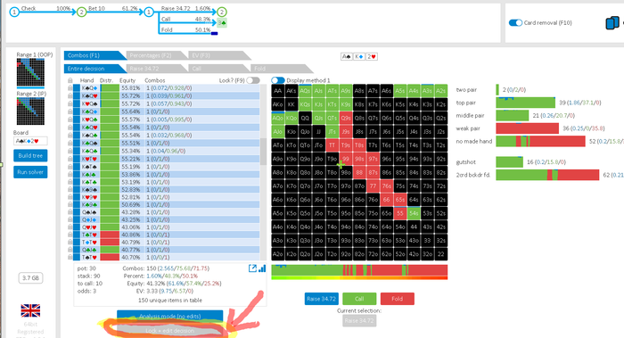Click the Board cards input field
Screen dimensions: 624x338
click(30, 141)
